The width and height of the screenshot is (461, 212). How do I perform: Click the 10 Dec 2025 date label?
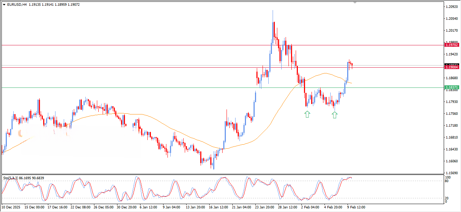click(x=11, y=207)
